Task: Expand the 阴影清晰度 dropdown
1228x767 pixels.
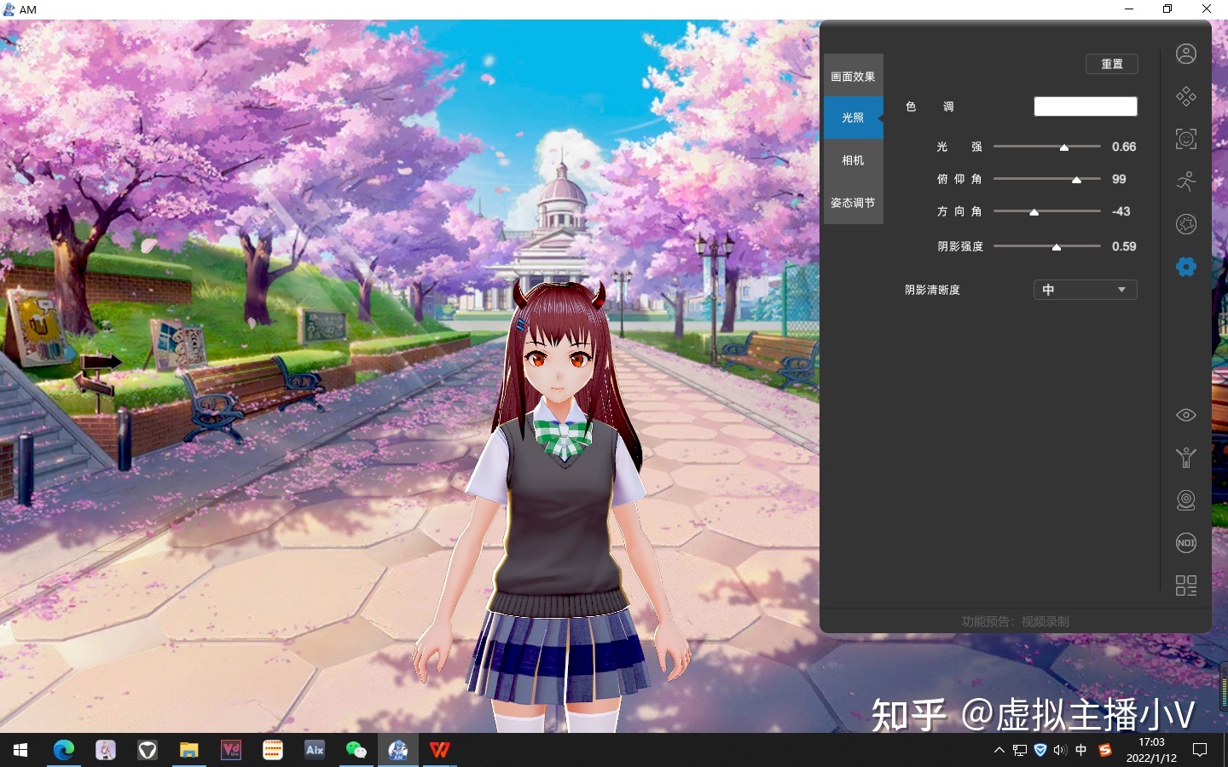Action: tap(1085, 290)
